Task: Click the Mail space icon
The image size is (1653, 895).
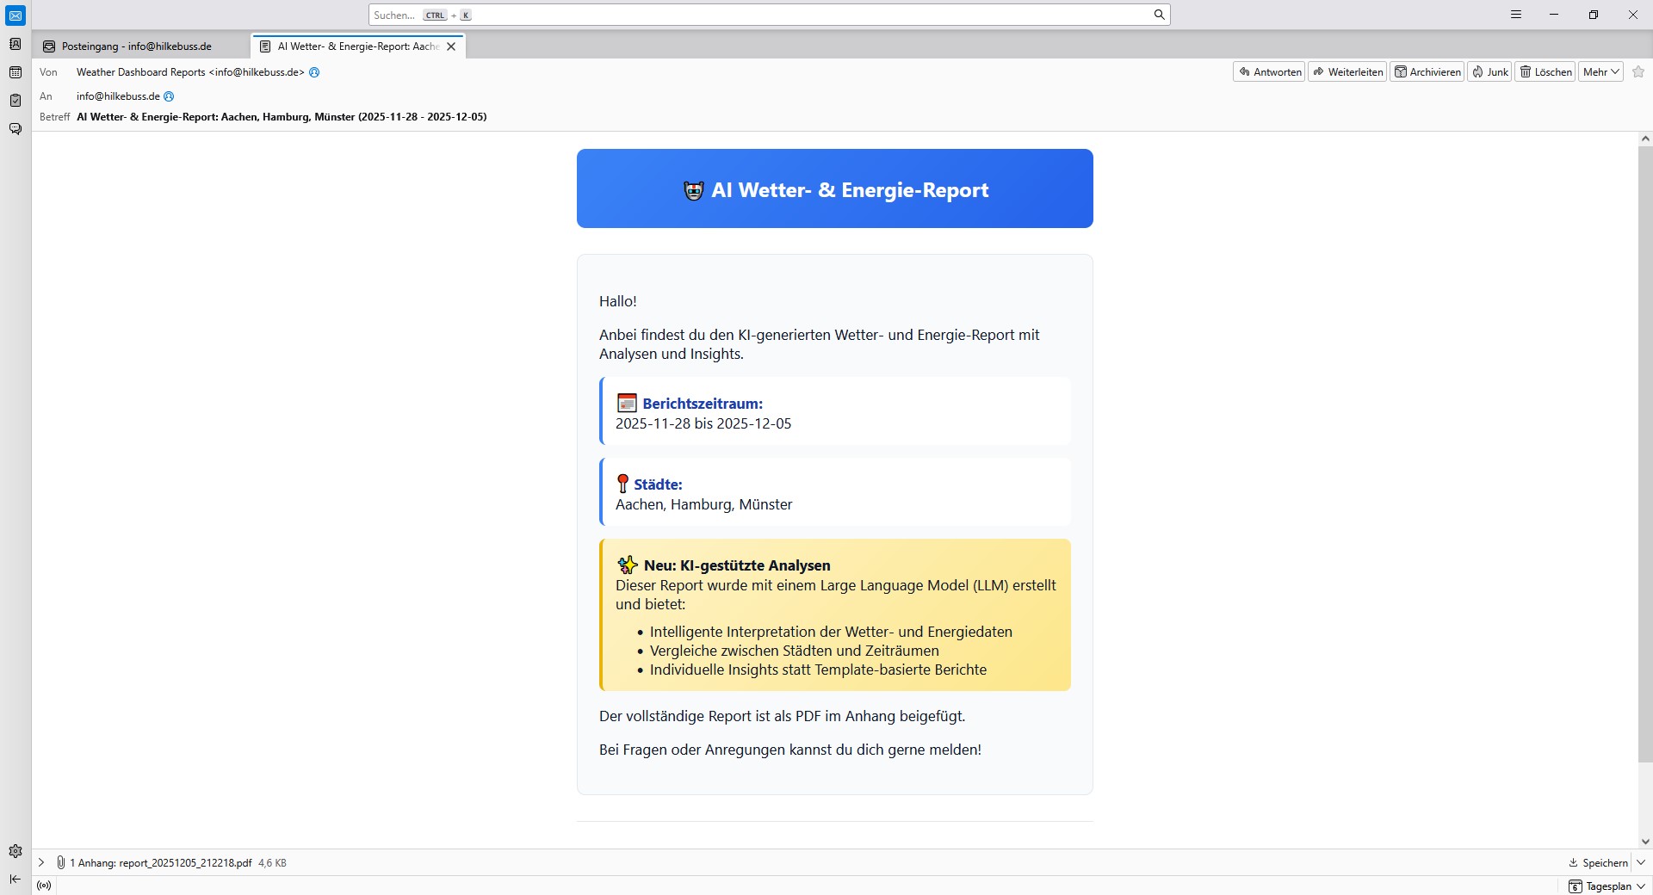Action: point(15,15)
